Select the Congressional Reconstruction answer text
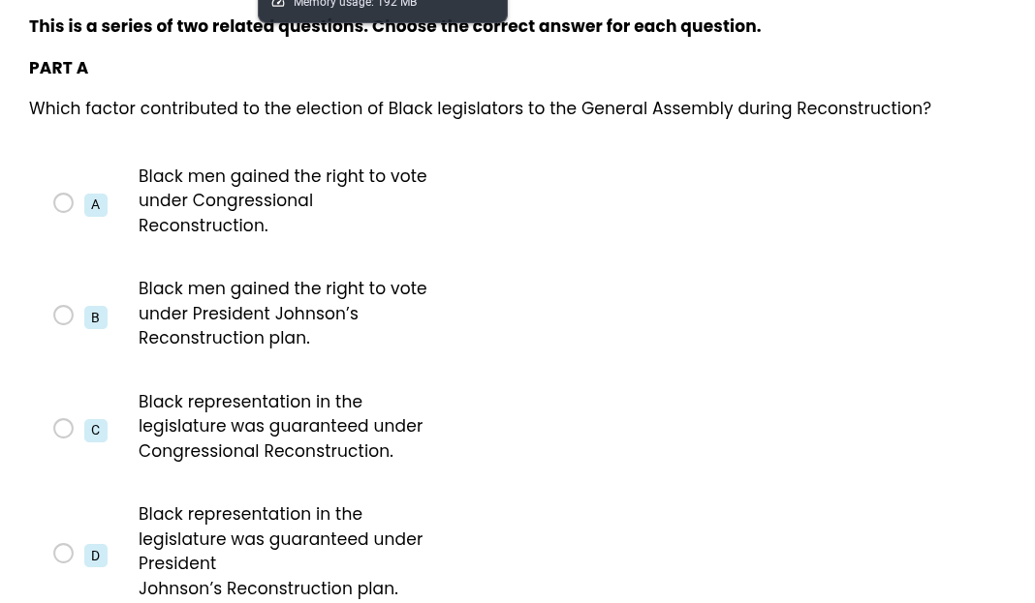This screenshot has width=1035, height=603. coord(282,200)
